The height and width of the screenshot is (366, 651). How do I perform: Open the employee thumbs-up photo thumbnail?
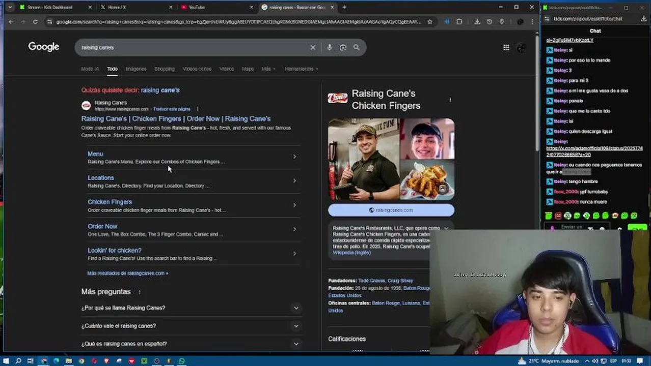pyautogui.click(x=364, y=159)
